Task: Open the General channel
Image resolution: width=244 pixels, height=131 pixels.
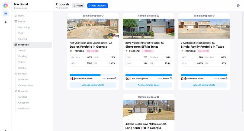Action: (23, 97)
